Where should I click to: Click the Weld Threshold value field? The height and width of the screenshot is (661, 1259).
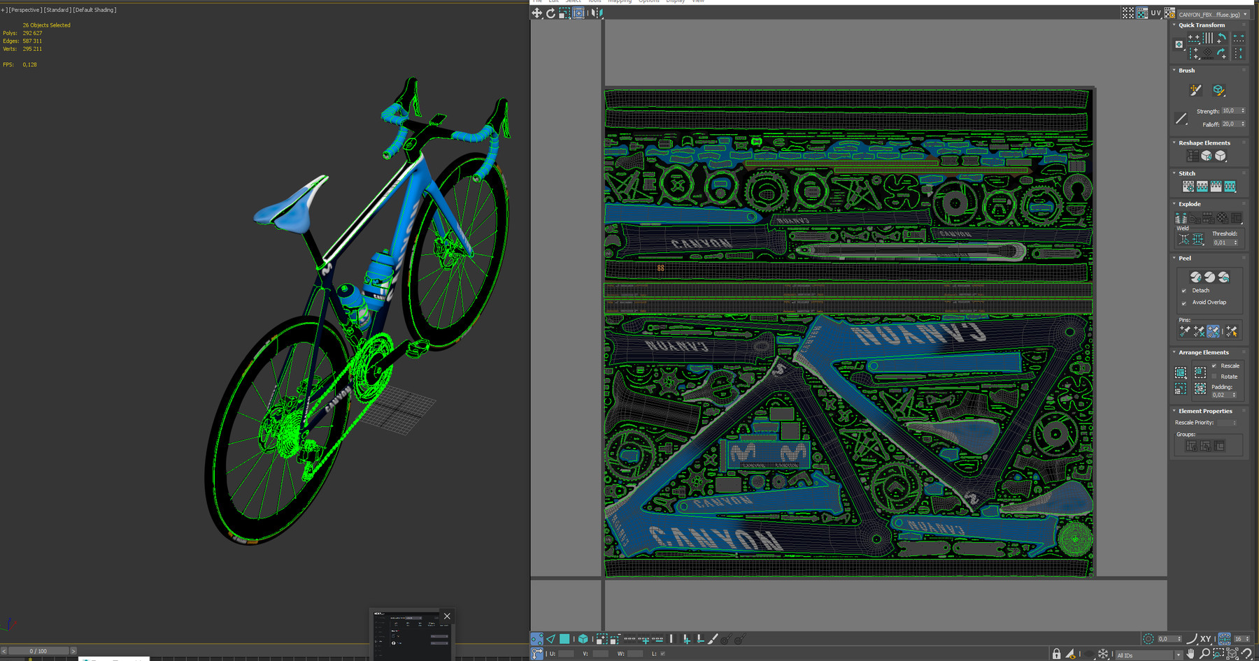[1225, 242]
